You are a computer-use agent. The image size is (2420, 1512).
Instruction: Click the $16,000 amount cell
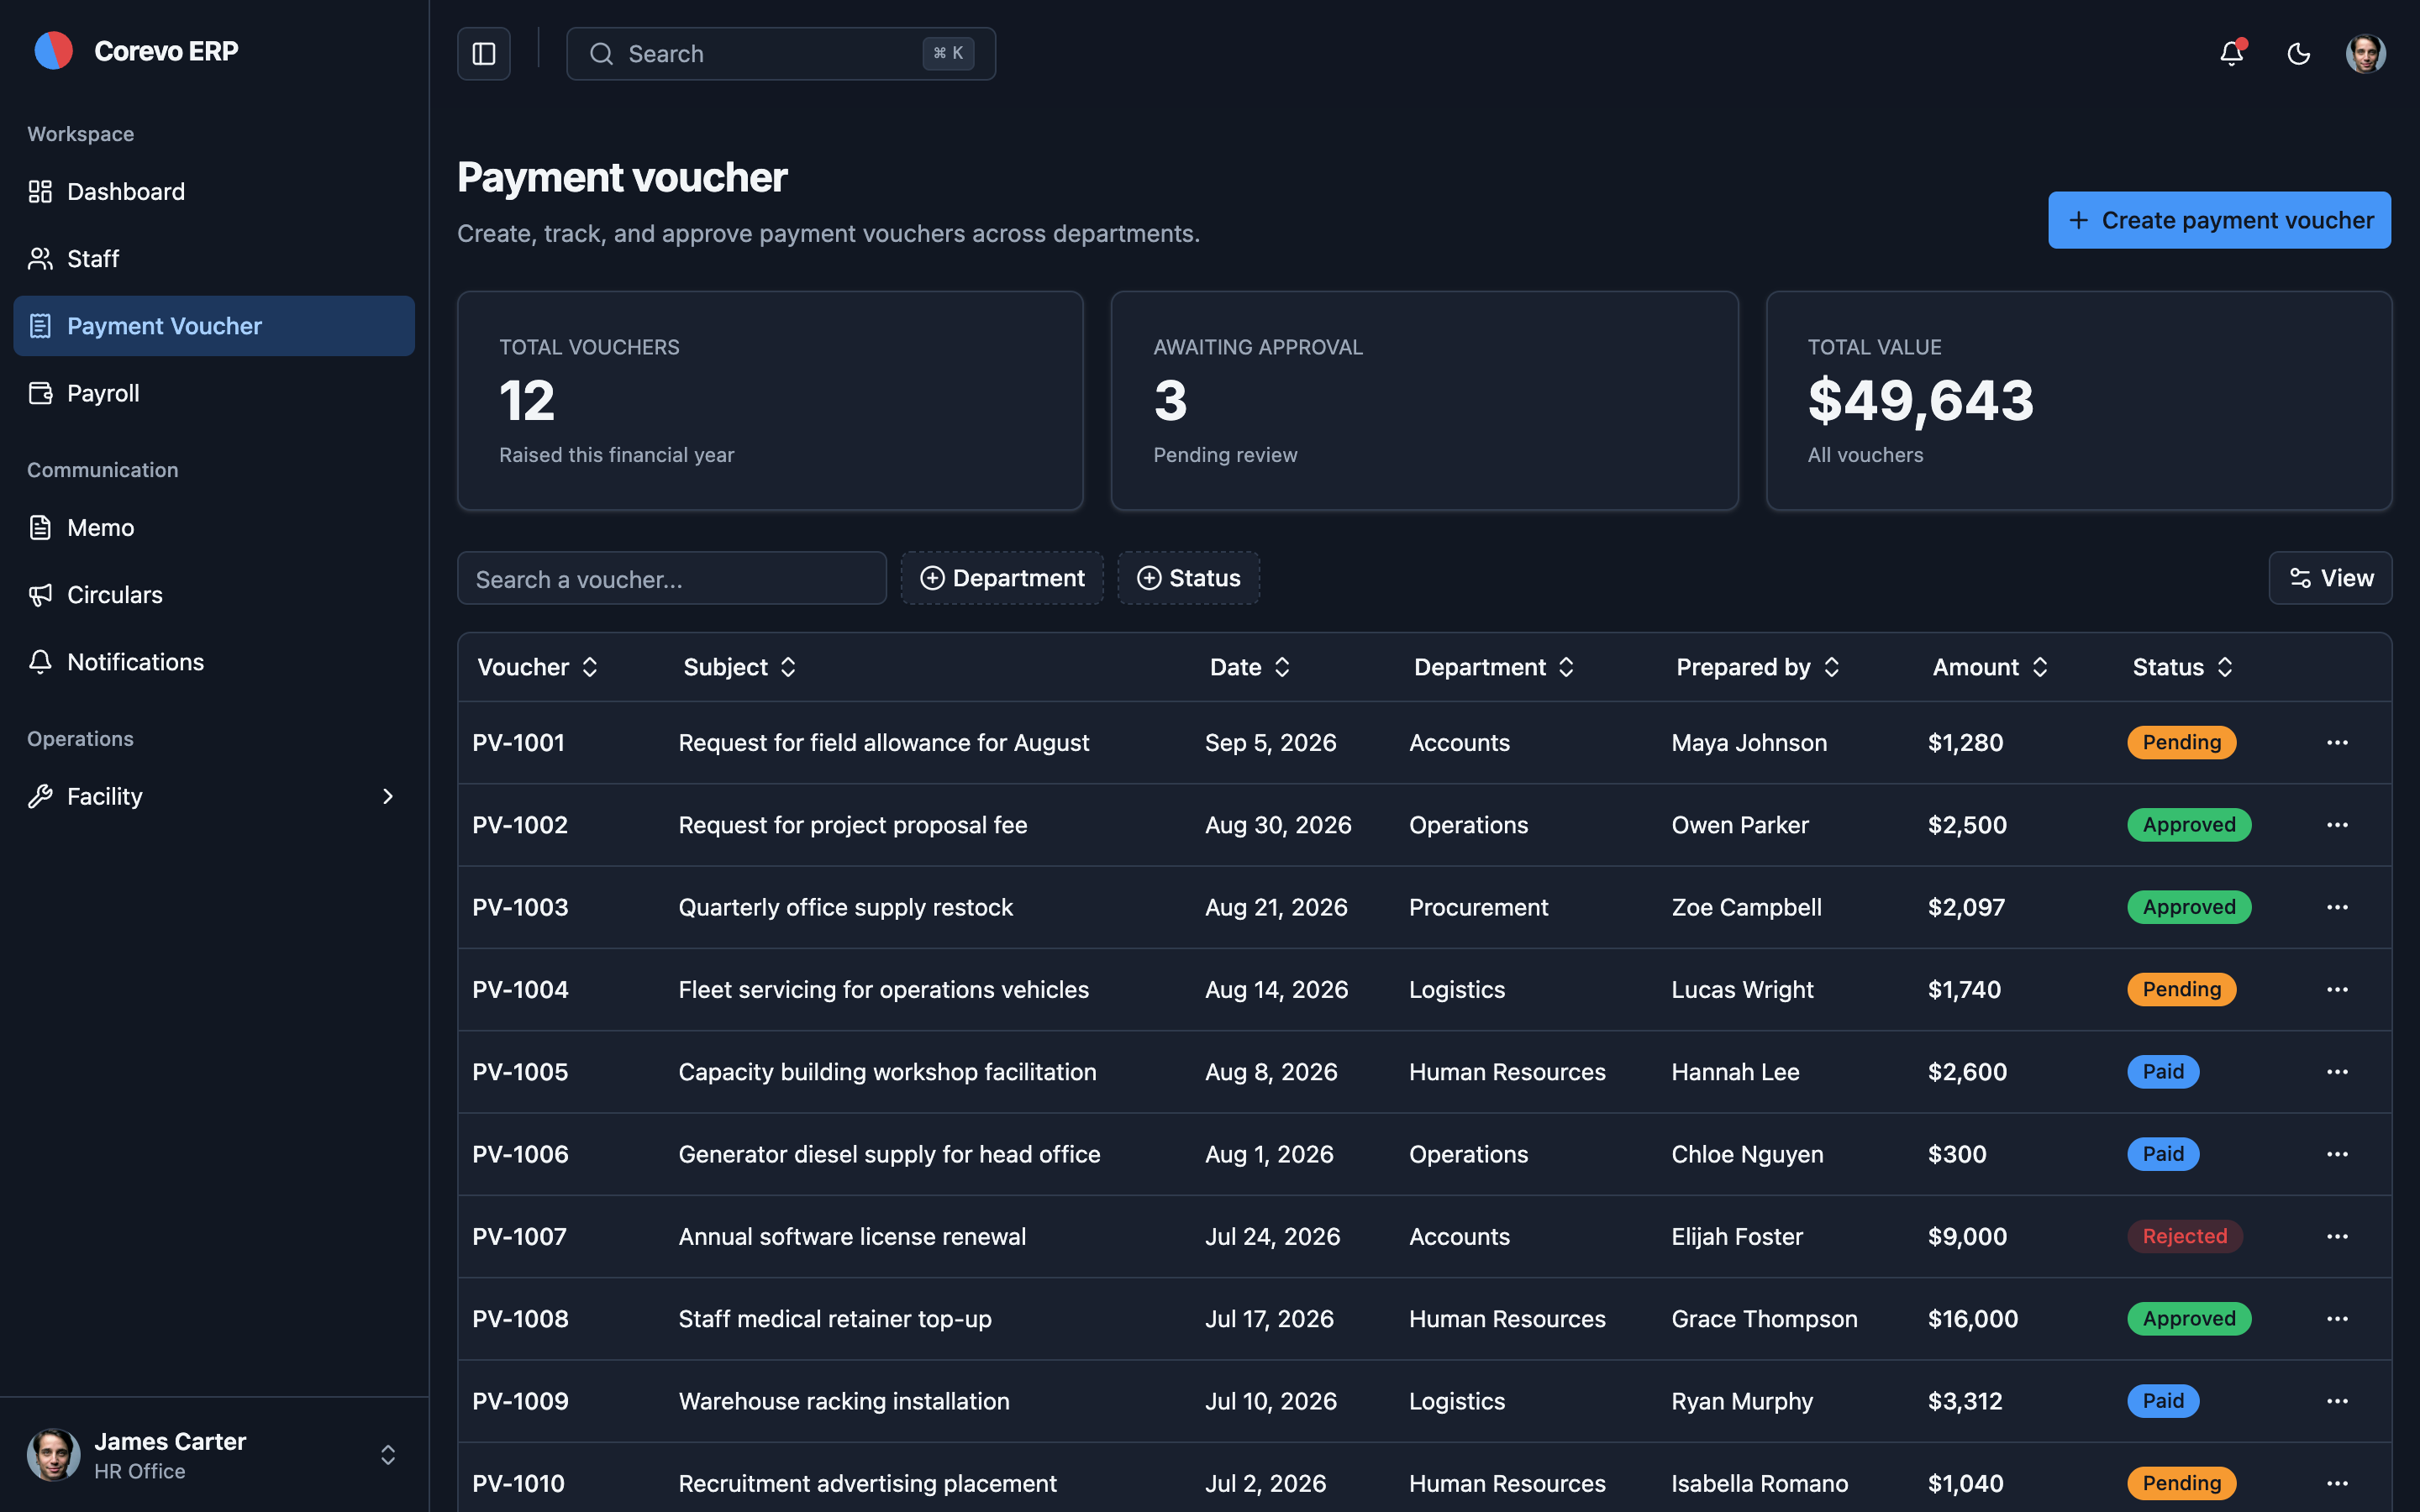(x=1973, y=1319)
